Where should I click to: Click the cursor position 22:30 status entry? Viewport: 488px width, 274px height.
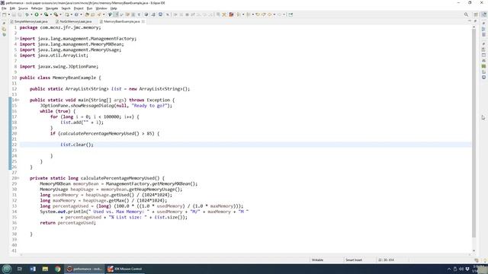tap(386, 260)
